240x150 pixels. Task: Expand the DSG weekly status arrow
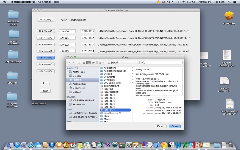coord(132,83)
